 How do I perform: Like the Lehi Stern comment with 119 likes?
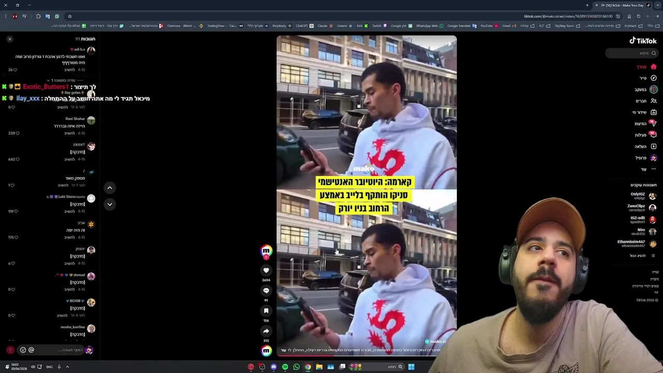(16, 211)
